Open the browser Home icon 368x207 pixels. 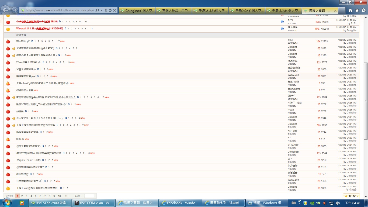[x=350, y=10]
